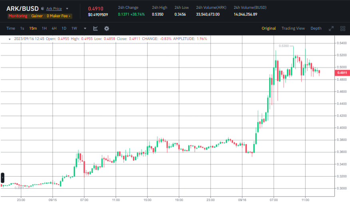
Task: Switch to Trading View chart
Action: pos(293,28)
